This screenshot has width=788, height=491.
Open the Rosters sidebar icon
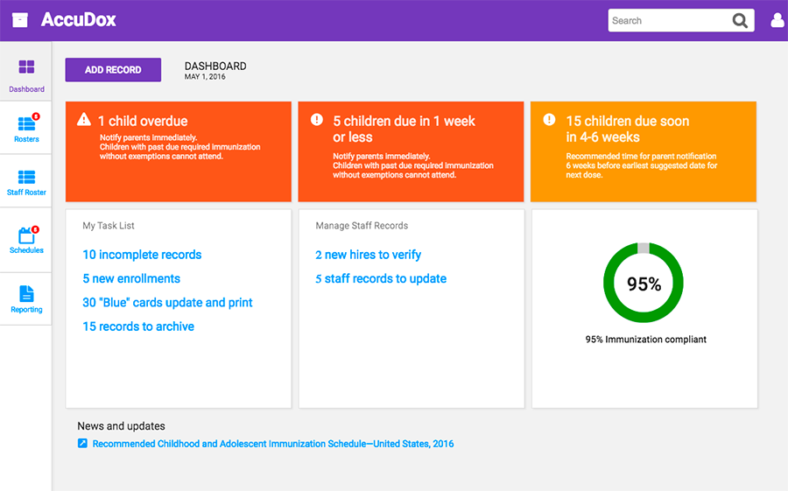point(26,125)
